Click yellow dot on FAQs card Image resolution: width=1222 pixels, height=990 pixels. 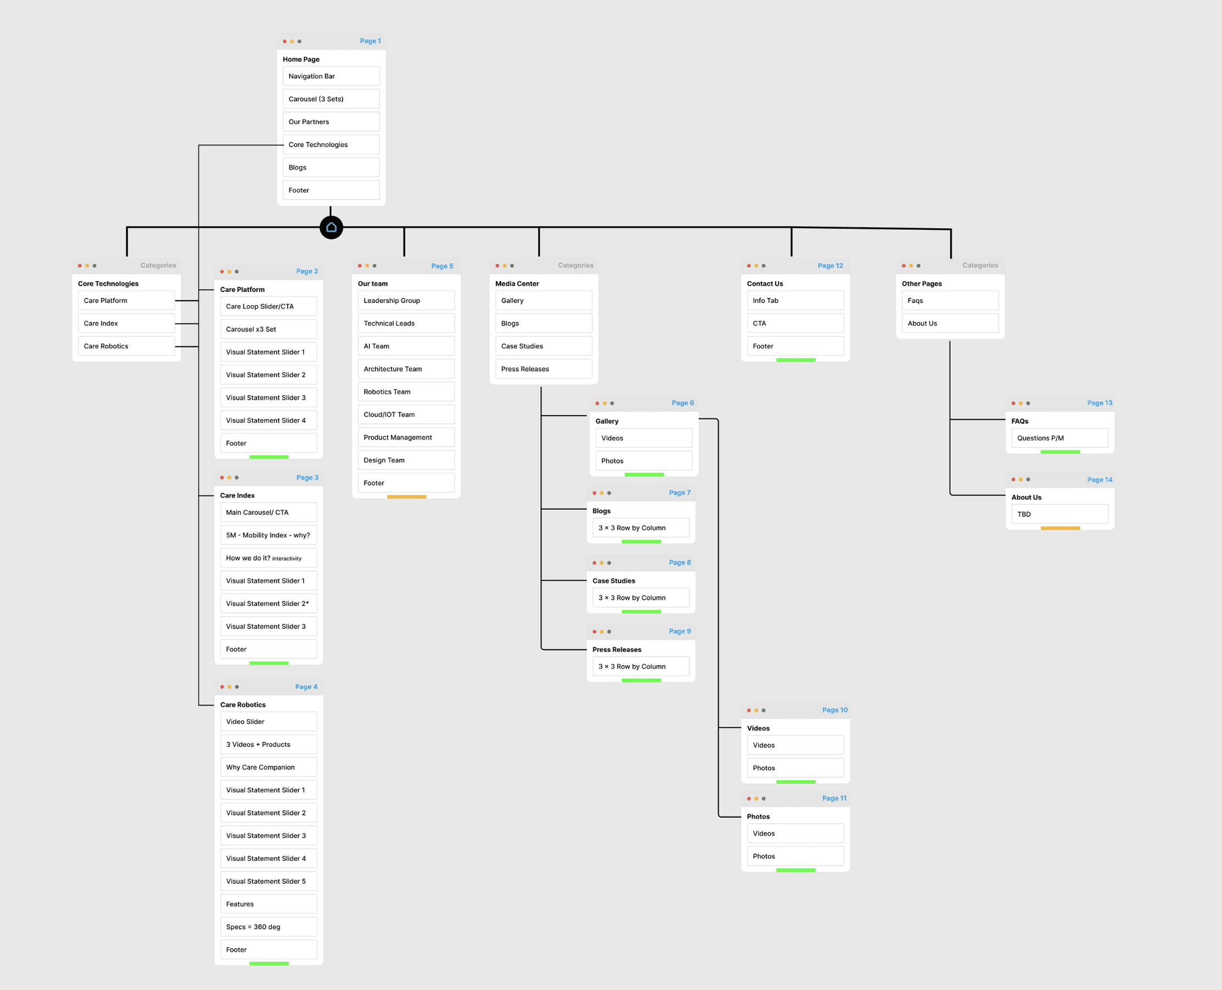[1021, 403]
